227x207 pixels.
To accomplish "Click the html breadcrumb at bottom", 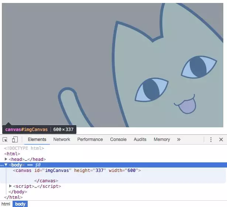I will coord(6,204).
